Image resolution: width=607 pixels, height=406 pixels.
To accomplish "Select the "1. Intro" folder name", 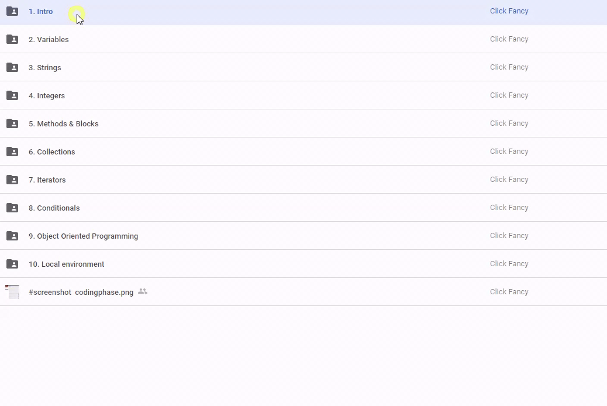I will (x=40, y=12).
